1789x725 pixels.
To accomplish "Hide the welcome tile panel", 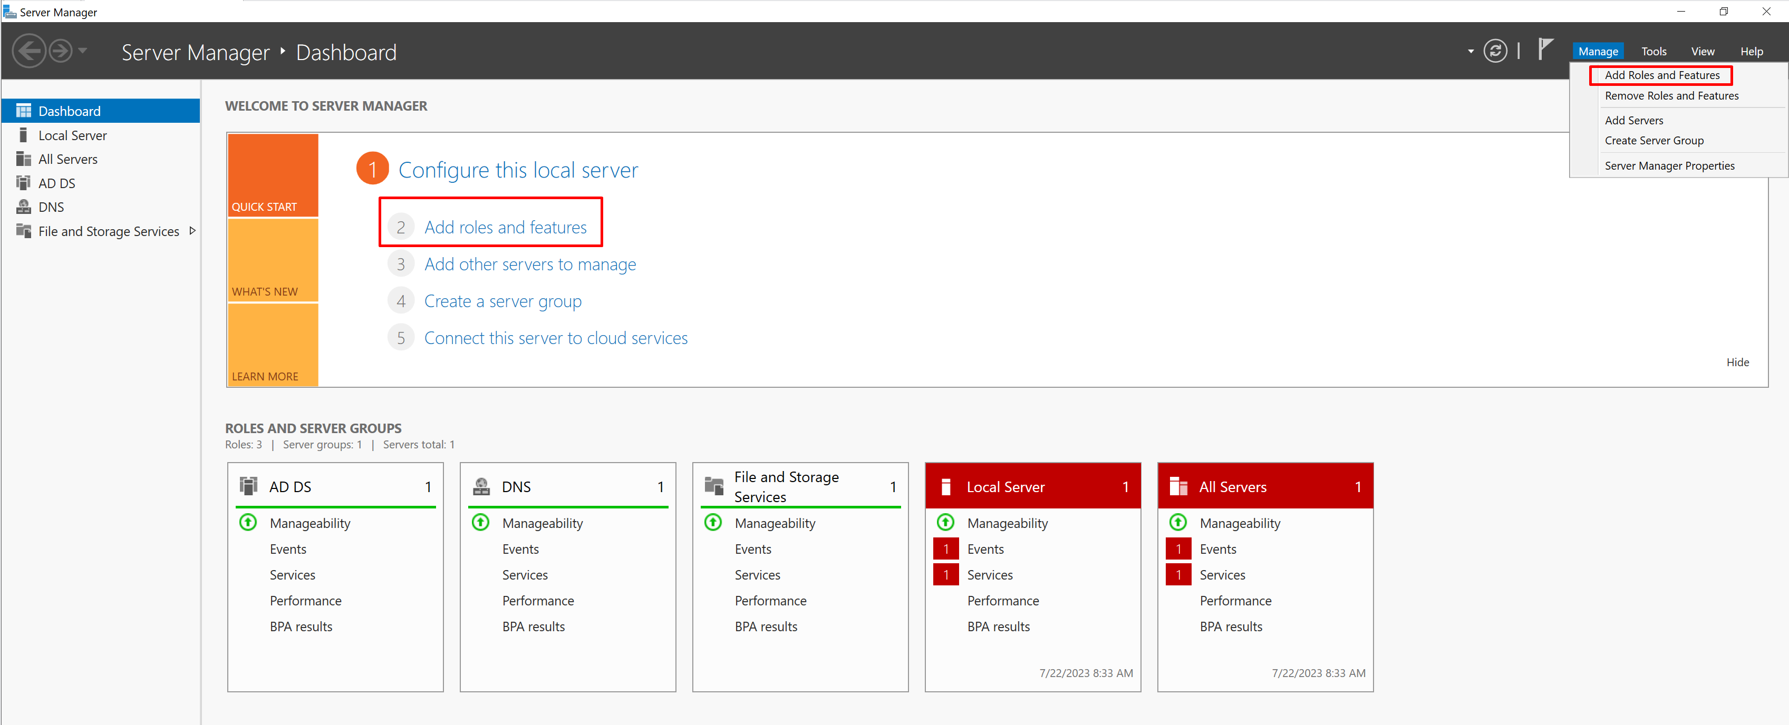I will (1737, 362).
